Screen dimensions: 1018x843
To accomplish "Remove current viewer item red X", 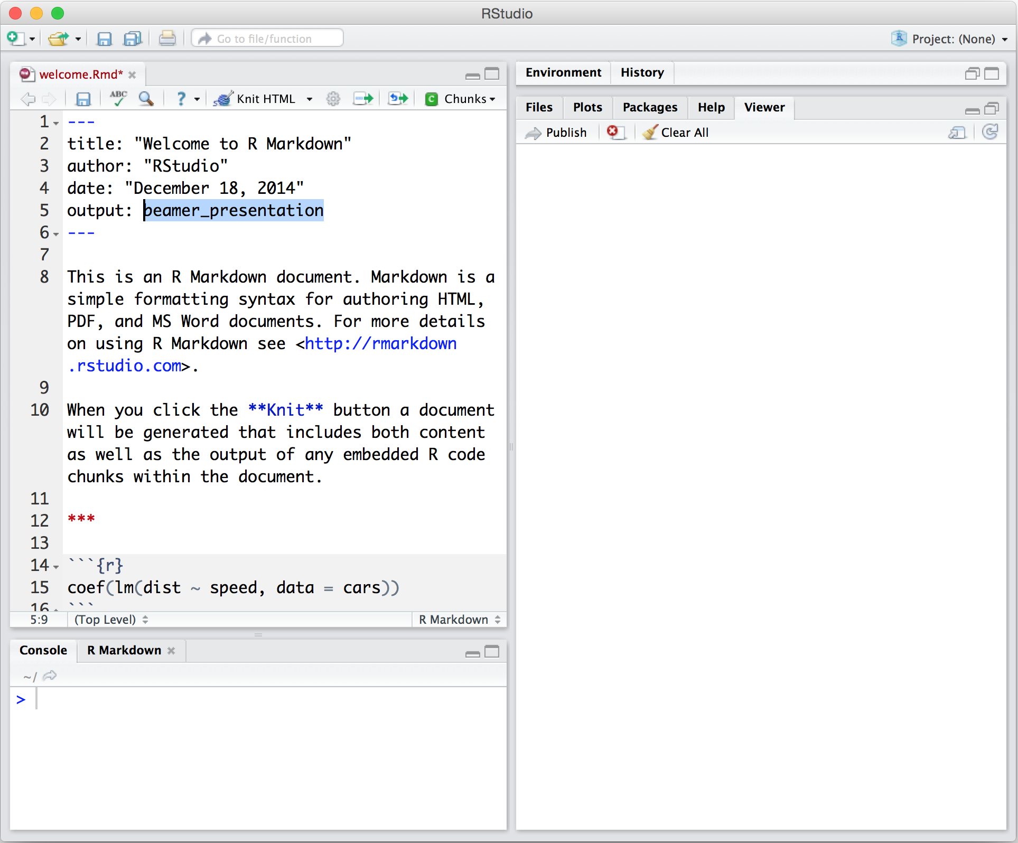I will click(614, 132).
